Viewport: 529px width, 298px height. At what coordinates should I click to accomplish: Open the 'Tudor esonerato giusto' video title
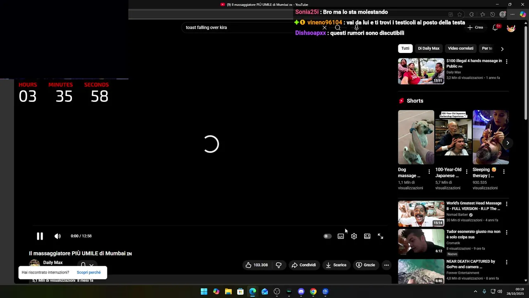473,234
